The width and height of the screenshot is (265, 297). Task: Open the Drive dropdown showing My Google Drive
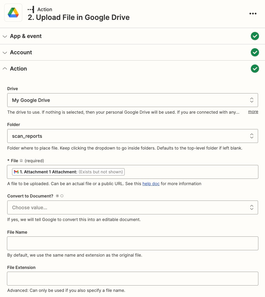(x=132, y=100)
